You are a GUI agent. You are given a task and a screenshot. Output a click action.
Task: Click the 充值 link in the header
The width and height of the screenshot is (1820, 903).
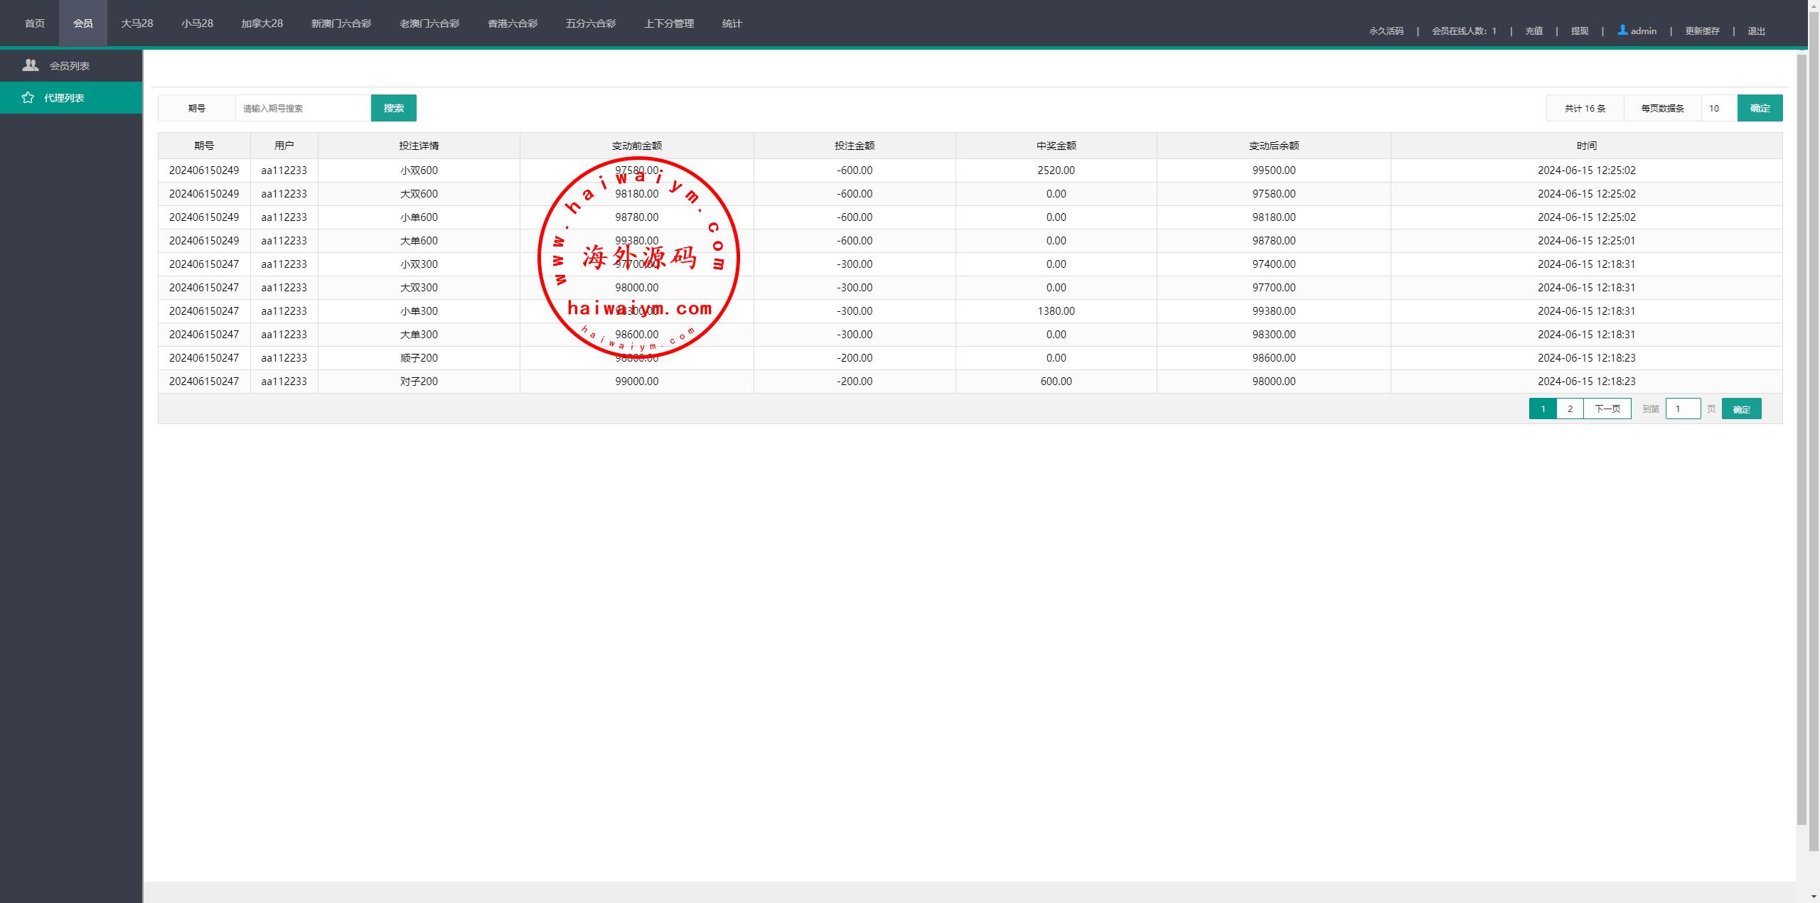[x=1533, y=31]
